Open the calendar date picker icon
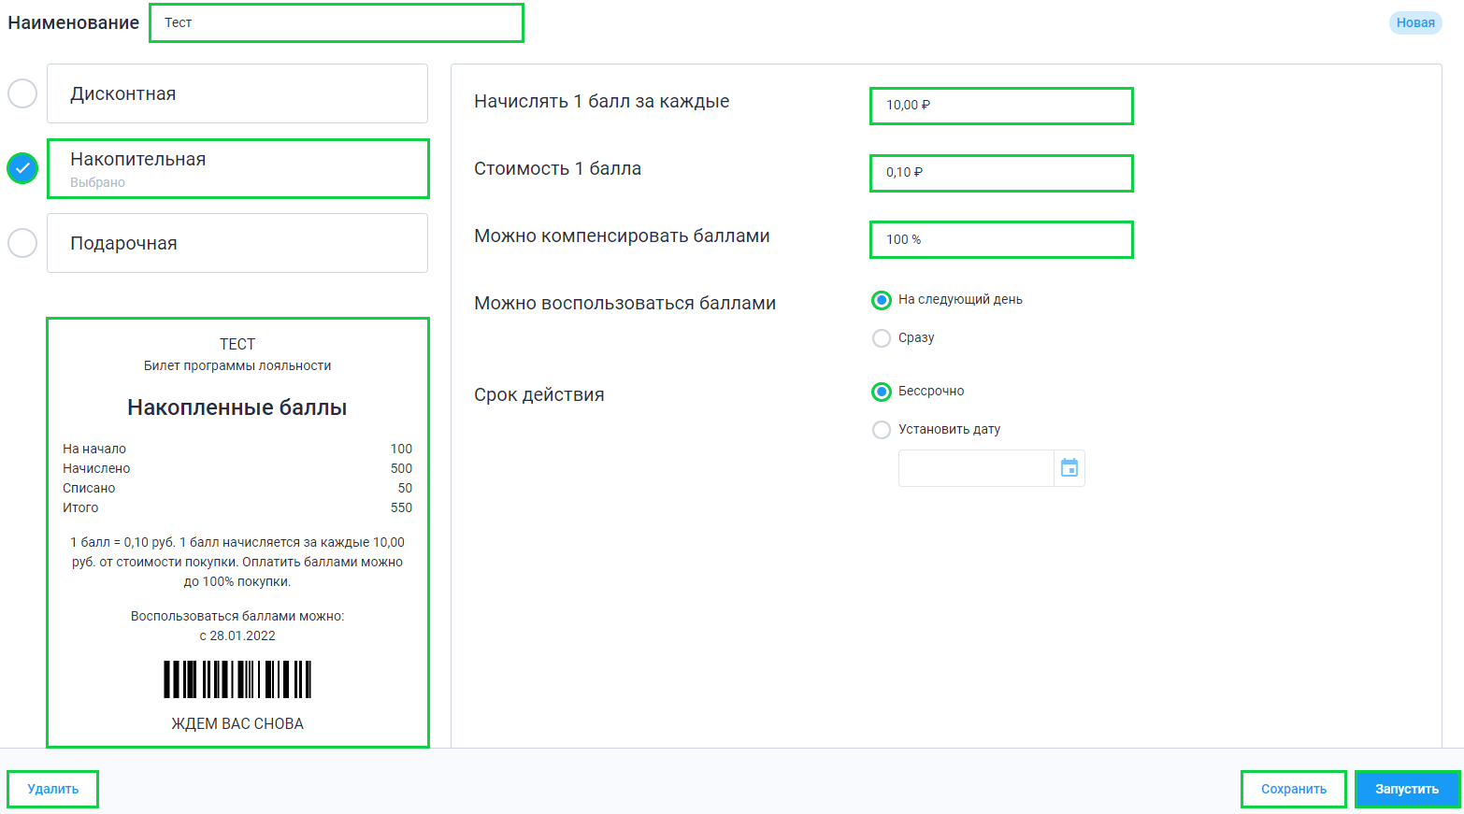The width and height of the screenshot is (1464, 814). tap(1069, 468)
